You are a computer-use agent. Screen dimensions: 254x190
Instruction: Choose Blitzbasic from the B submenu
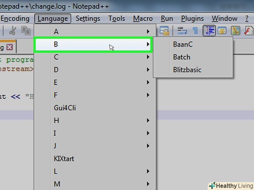click(193, 70)
